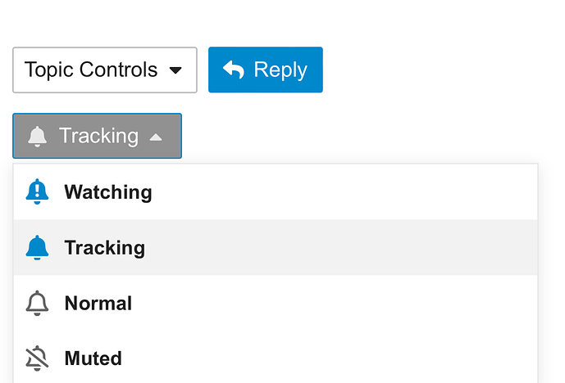
Task: Collapse the notification menu via the up caret
Action: point(156,137)
